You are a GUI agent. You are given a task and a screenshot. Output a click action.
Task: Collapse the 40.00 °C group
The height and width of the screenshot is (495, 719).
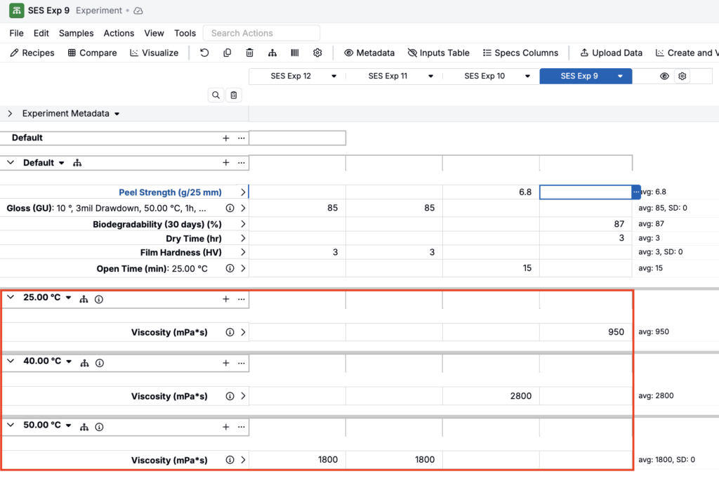(x=11, y=361)
